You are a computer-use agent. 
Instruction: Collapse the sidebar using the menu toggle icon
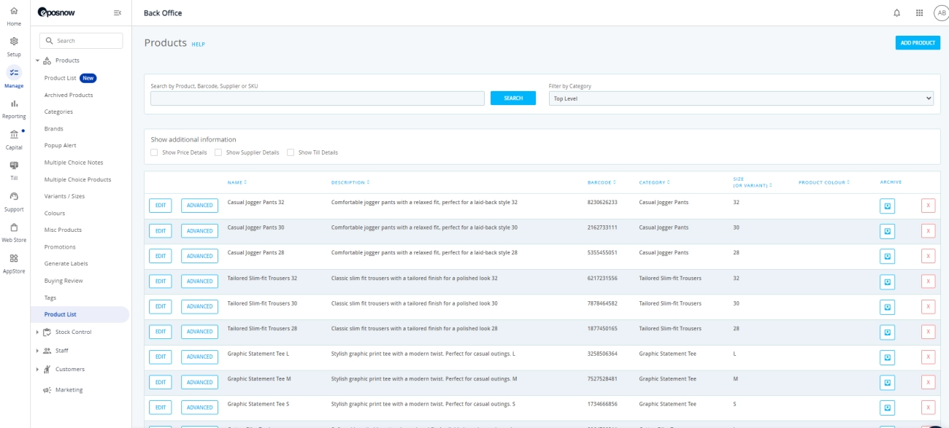point(118,13)
